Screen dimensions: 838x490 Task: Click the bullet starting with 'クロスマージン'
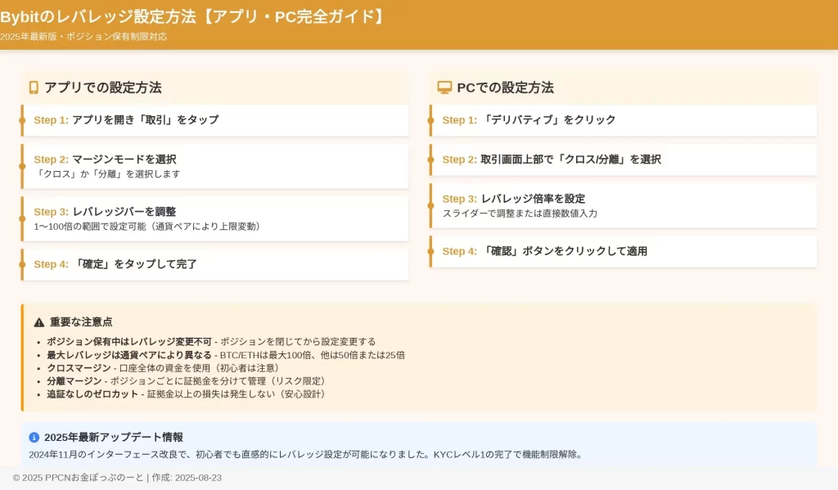point(163,367)
